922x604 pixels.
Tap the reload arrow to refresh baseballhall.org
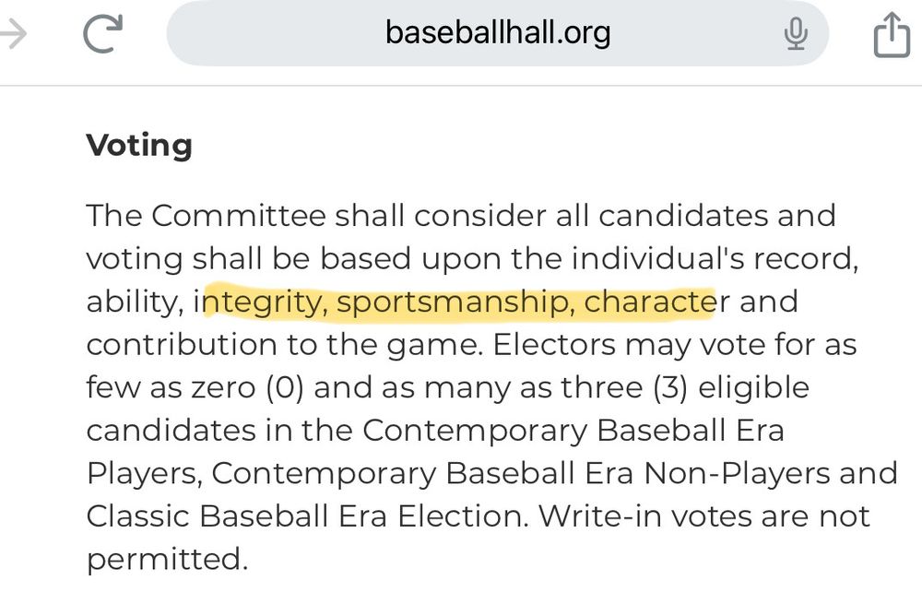pos(101,31)
